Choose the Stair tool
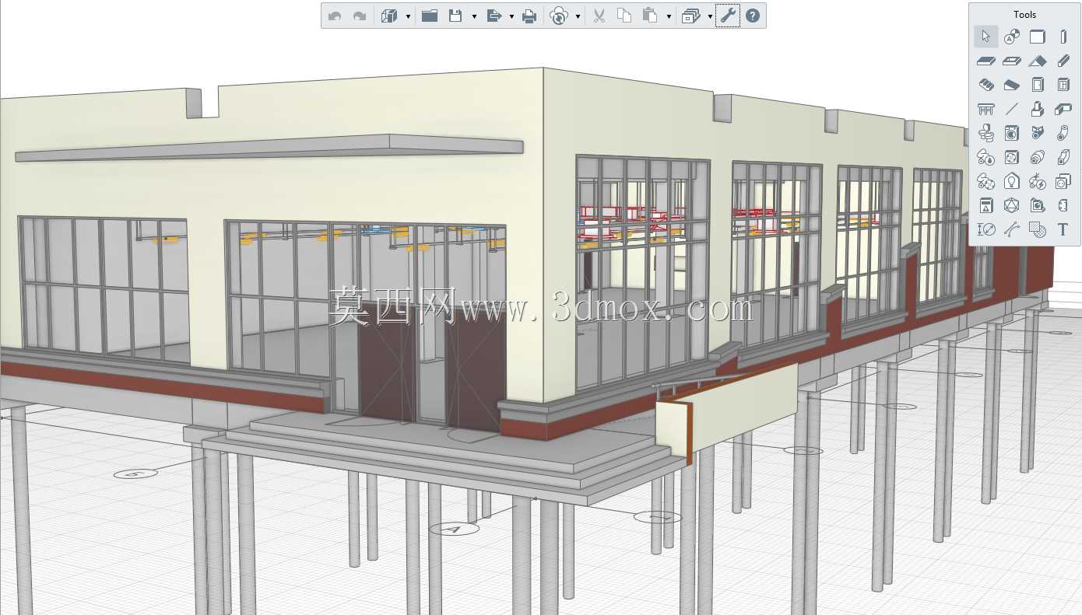 click(985, 85)
